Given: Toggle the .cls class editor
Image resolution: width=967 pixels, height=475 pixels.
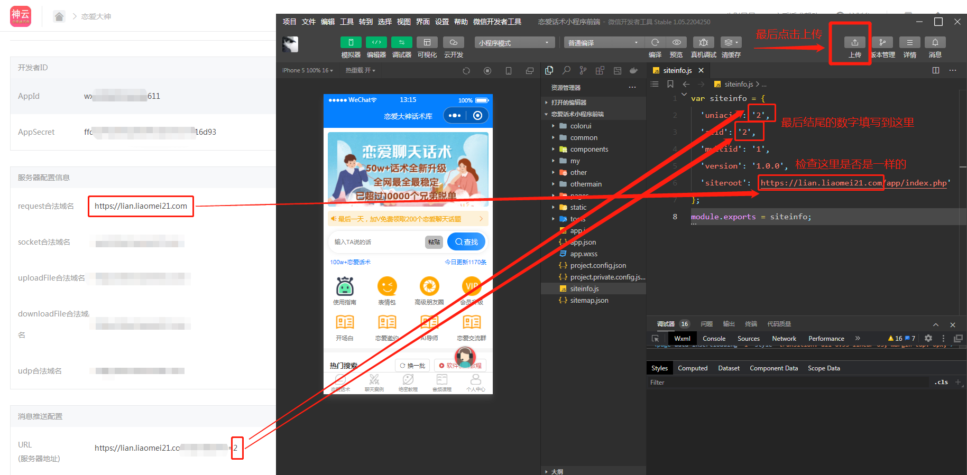Looking at the screenshot, I should (941, 382).
